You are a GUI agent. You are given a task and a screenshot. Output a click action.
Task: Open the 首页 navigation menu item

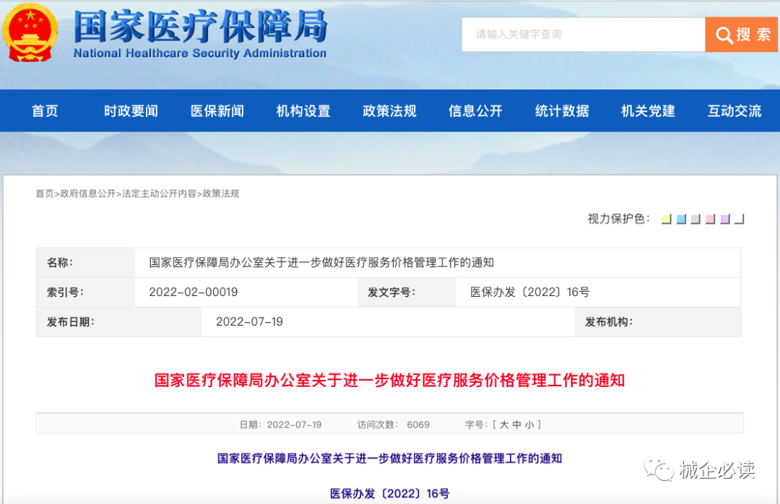click(45, 111)
